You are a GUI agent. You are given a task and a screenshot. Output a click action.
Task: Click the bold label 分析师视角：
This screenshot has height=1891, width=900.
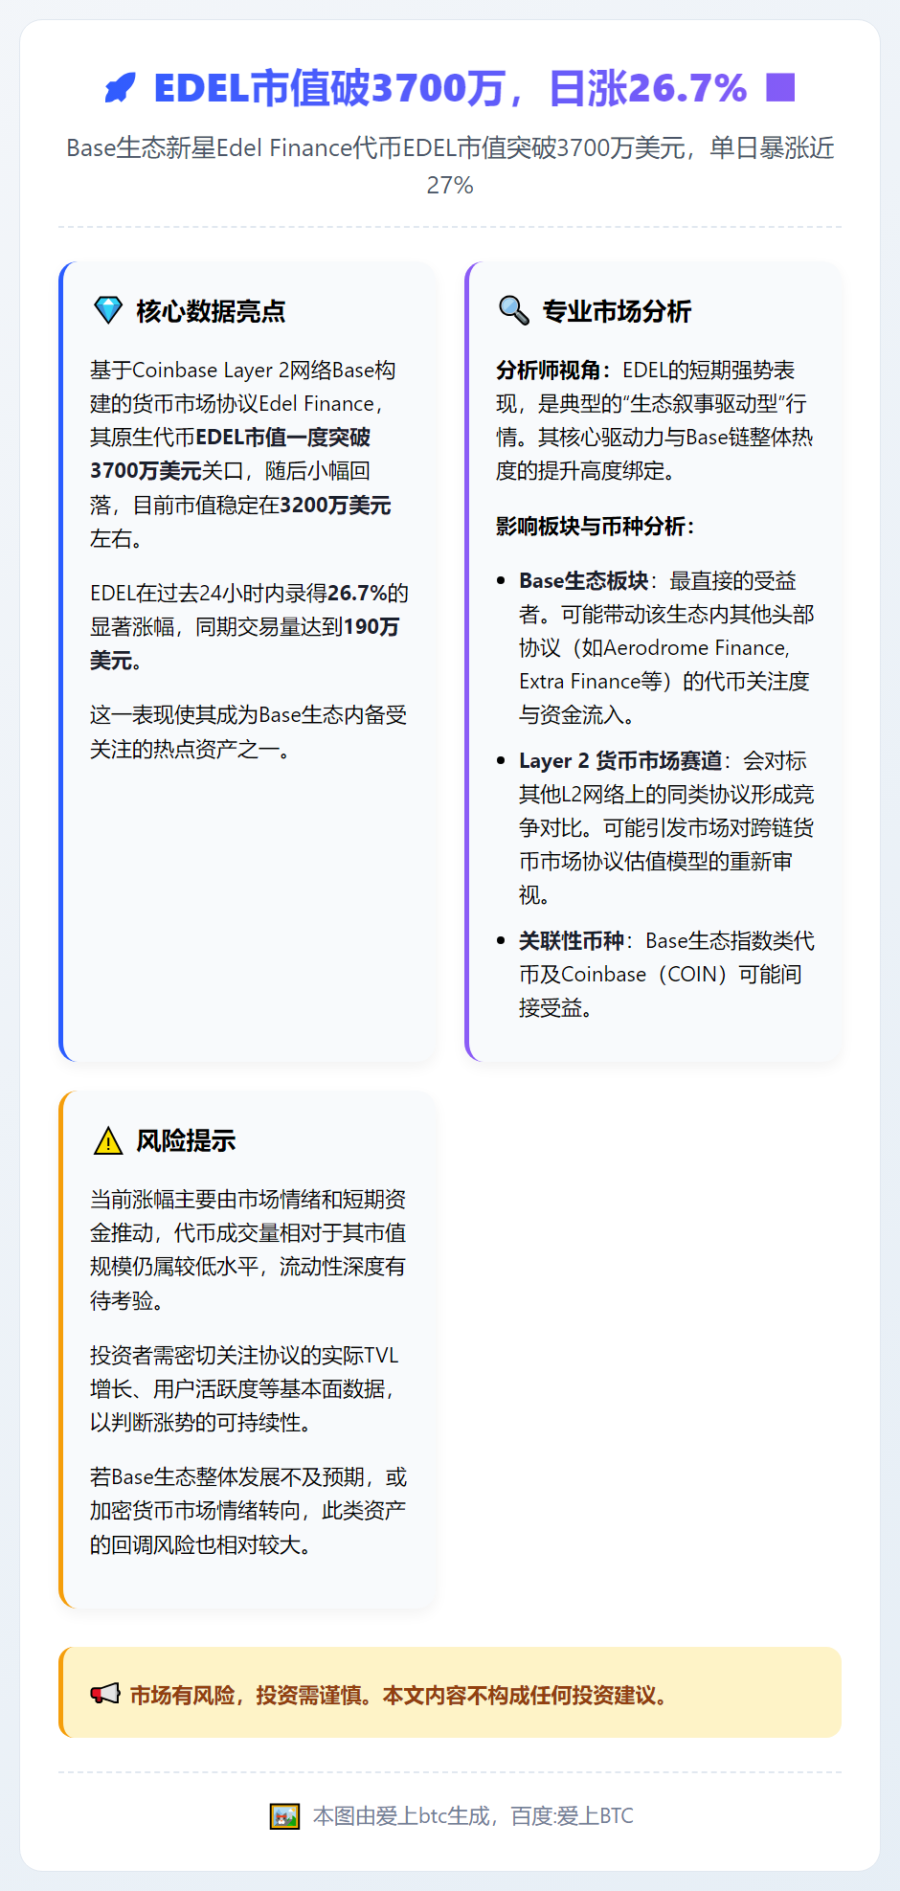click(555, 371)
